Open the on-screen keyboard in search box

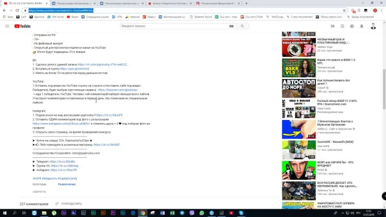pos(232,26)
